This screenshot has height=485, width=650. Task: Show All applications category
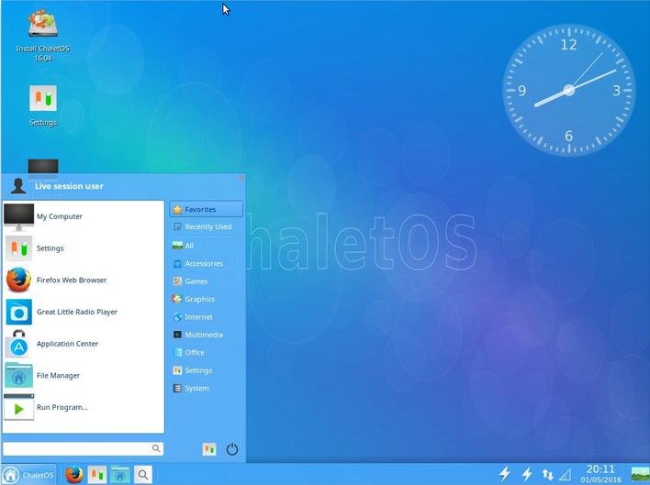pos(206,246)
